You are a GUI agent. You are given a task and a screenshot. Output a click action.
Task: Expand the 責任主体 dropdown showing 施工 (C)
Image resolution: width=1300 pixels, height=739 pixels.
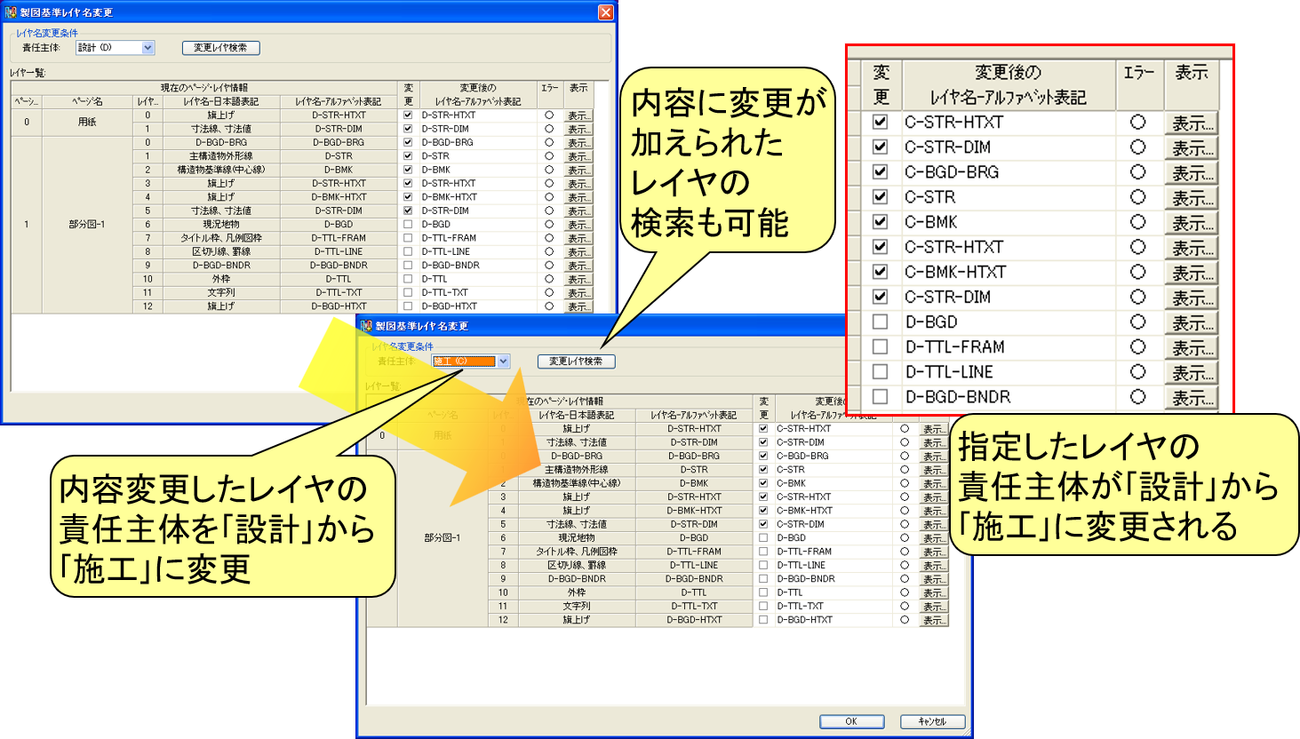click(503, 362)
